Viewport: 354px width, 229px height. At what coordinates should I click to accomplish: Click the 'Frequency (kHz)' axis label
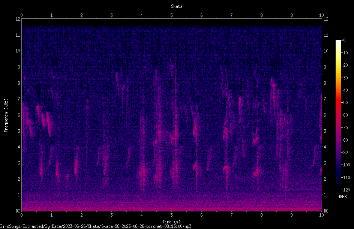tap(6, 115)
